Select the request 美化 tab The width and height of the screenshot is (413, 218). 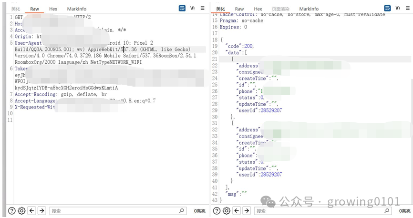[x=16, y=9]
